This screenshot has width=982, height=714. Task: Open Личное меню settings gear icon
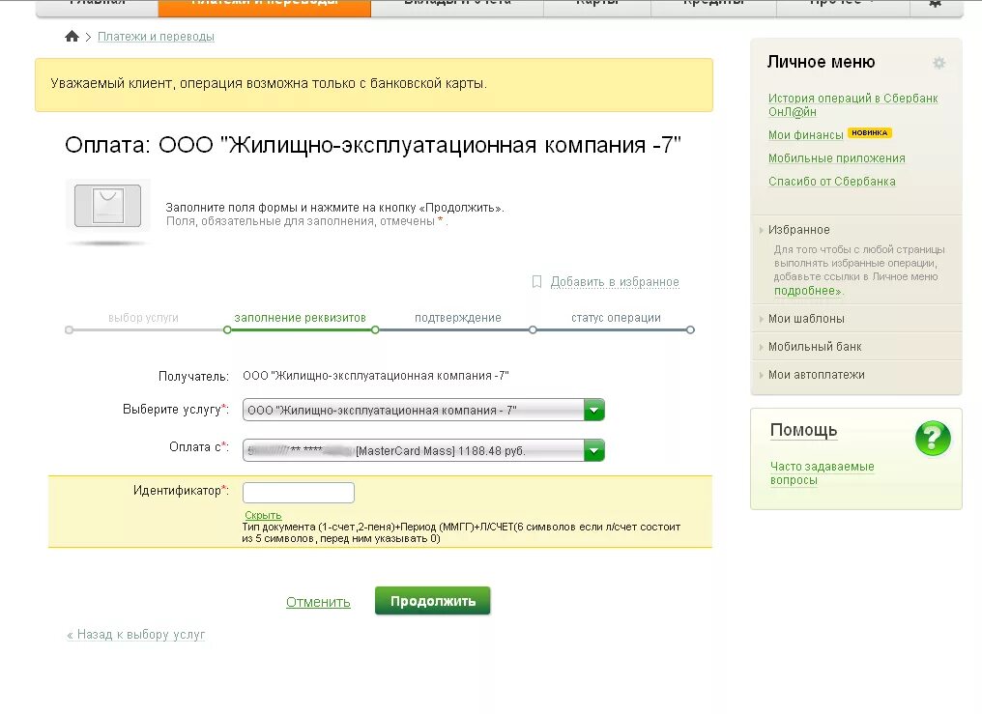939,63
